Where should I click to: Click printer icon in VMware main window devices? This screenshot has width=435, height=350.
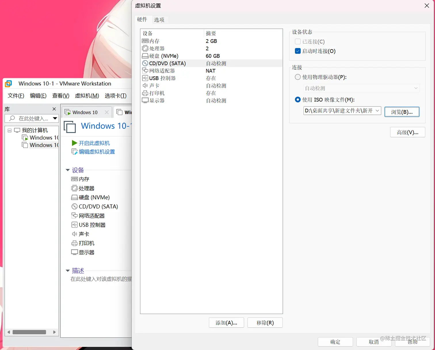coord(75,243)
